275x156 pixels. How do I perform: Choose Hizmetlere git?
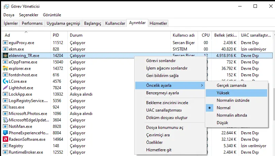170,150
